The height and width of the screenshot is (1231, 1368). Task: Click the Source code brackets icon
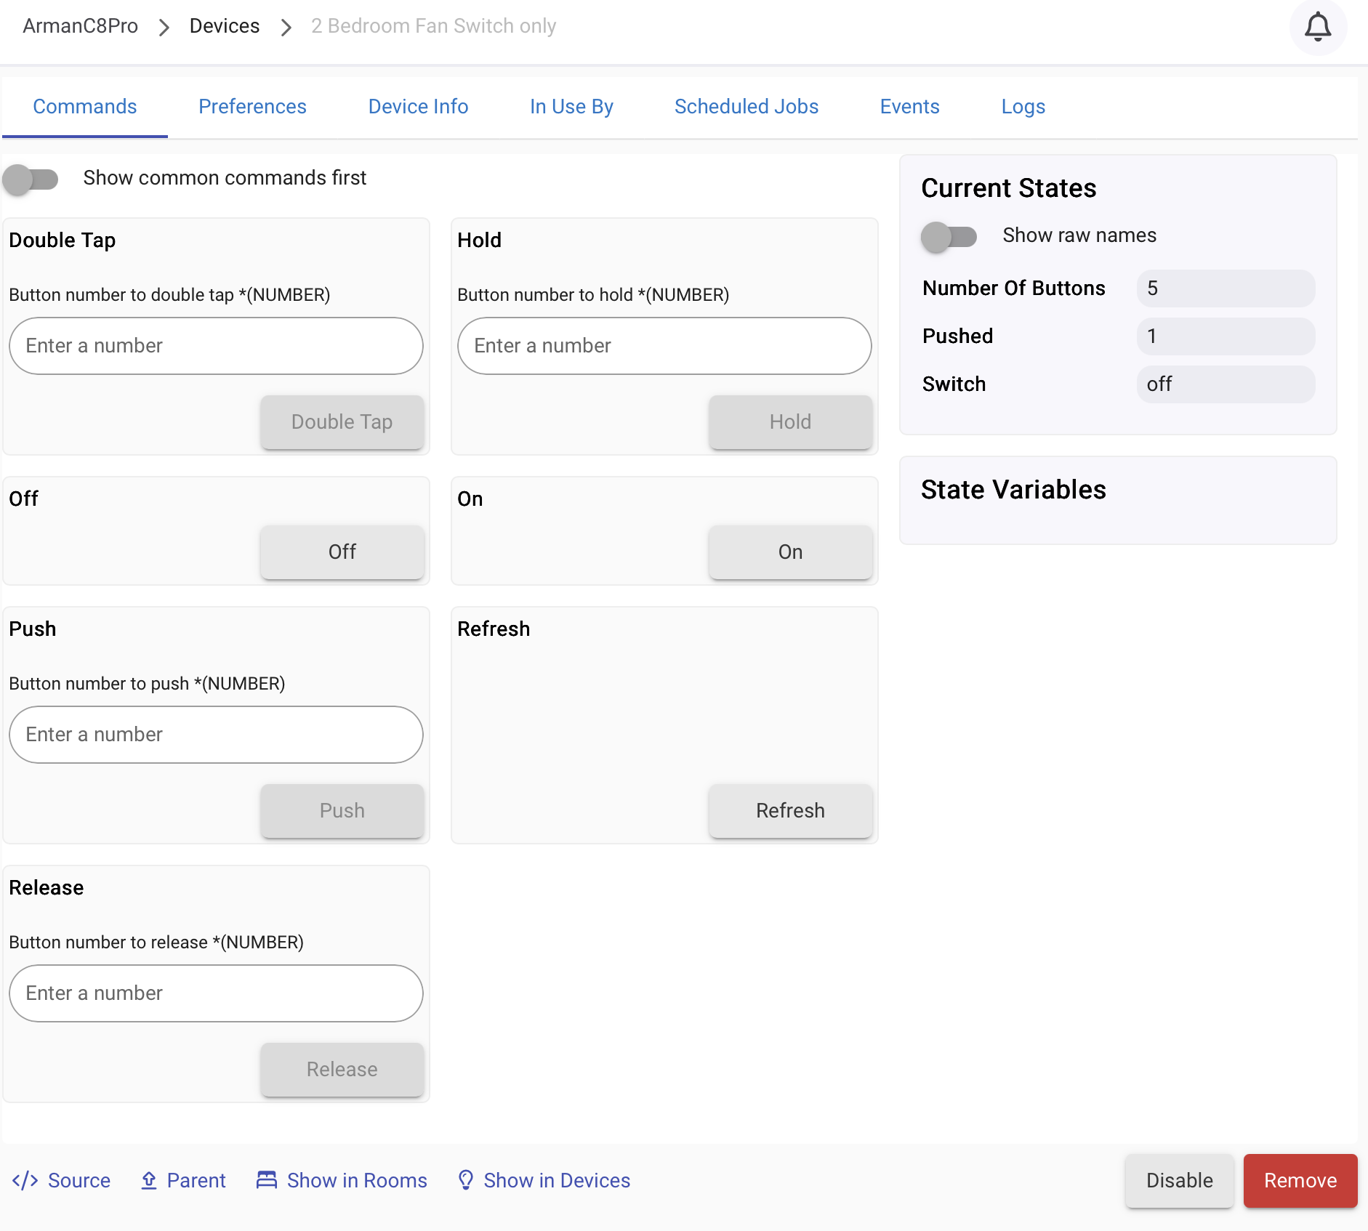click(25, 1180)
